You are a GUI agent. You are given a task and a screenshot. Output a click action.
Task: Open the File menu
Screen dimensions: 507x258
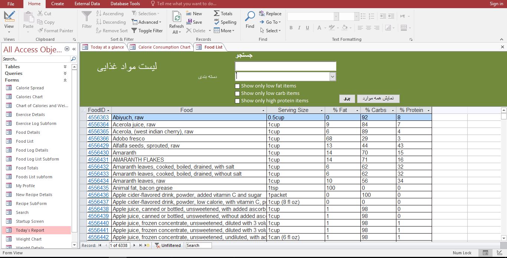(11, 4)
